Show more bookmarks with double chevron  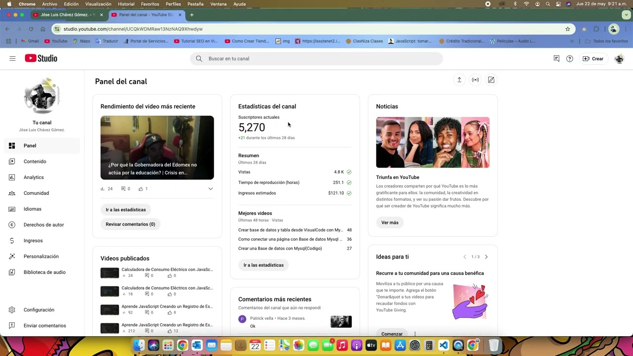(572, 41)
